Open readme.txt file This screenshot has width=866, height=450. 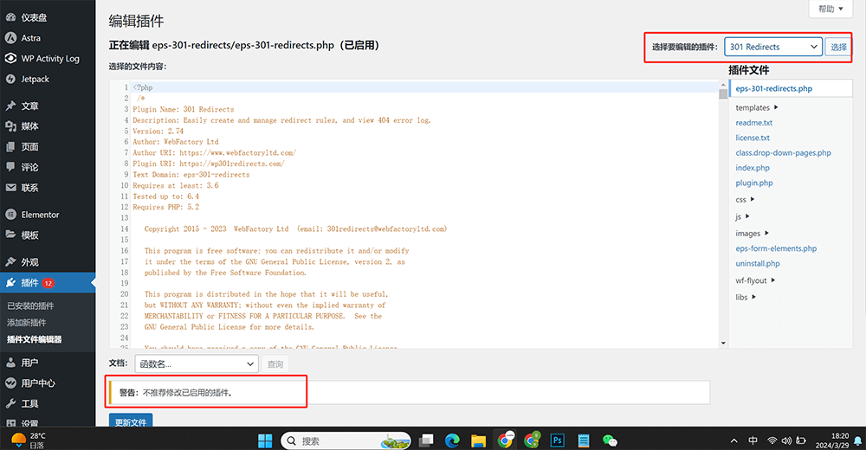tap(754, 123)
